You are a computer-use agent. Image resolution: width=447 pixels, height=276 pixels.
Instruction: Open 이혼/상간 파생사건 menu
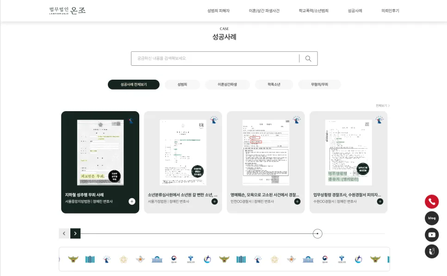264,11
